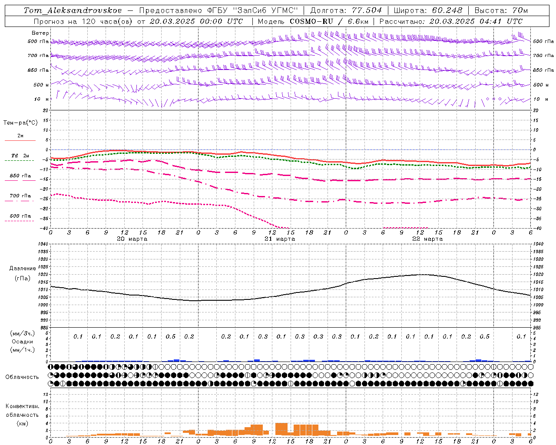
Task: Click the Рассчитано 20.03.2025 04:41 UTC text
Action: tap(451, 21)
